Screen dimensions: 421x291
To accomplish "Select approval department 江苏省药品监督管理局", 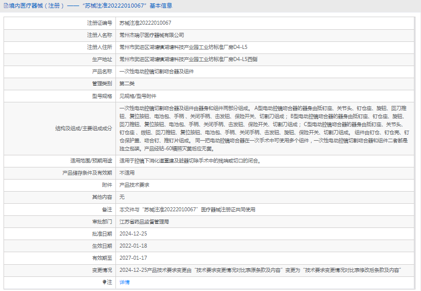I will pos(144,222).
